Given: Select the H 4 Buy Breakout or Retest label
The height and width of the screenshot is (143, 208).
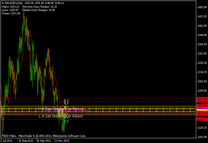Looking at the screenshot, I should (61, 108).
